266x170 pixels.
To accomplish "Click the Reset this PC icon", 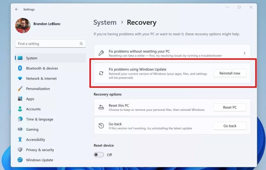I will (x=101, y=107).
